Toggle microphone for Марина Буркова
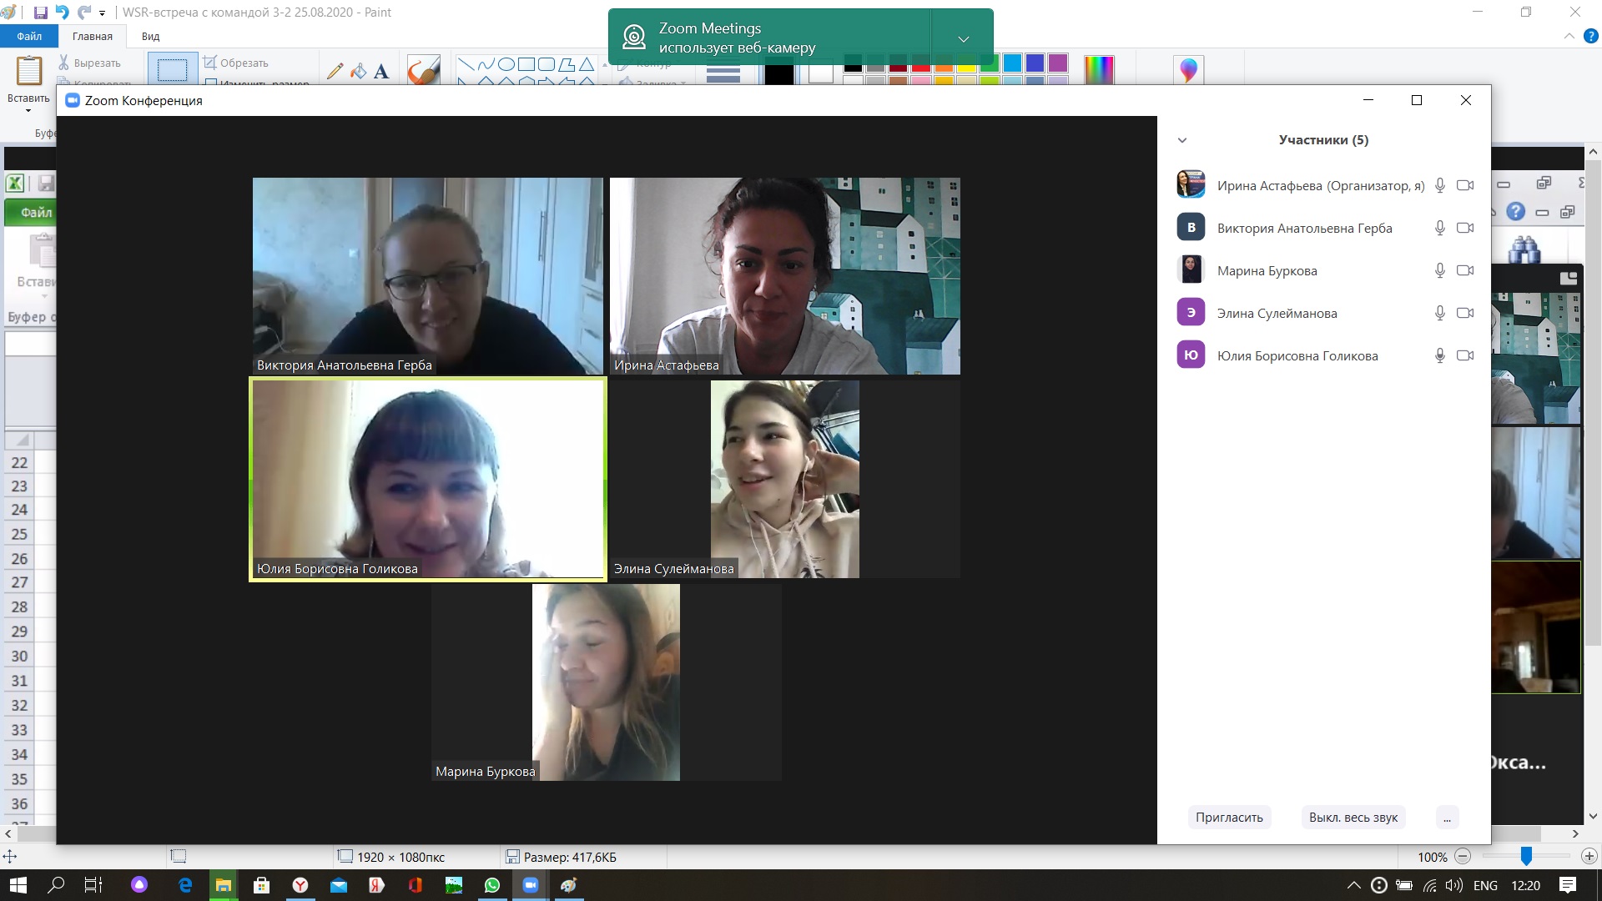Screen dimensions: 1602x901 click(x=1440, y=270)
